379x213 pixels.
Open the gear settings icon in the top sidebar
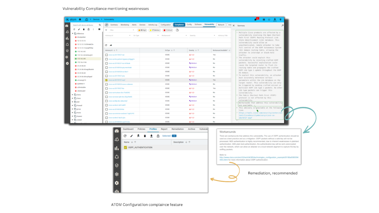[x=67, y=63]
